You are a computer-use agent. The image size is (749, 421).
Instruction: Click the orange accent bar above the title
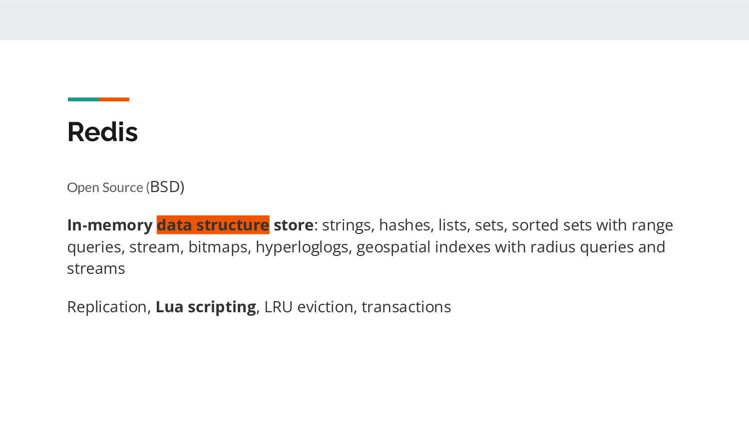point(114,99)
